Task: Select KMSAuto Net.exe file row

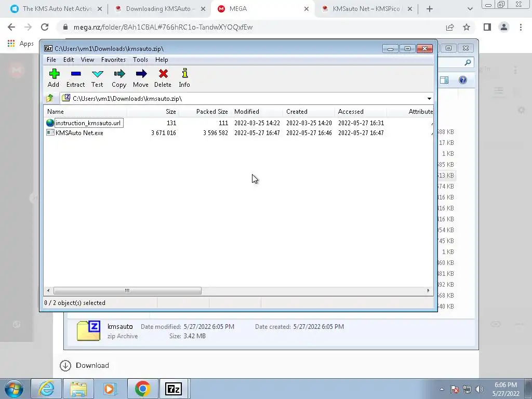Action: 238,132
